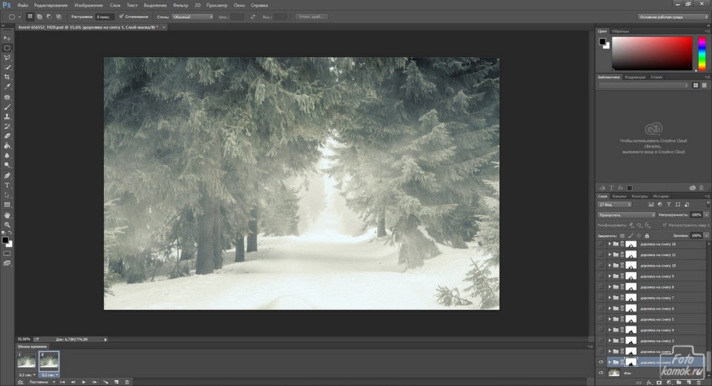
Task: Open the 'Основная рабочая среда' workspace dropdown
Action: click(x=673, y=17)
